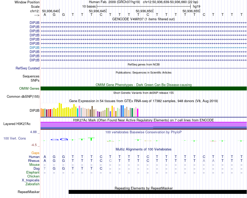Click the grey mismatch C in Rhesus row
247x198 pixels.
(x=110, y=161)
